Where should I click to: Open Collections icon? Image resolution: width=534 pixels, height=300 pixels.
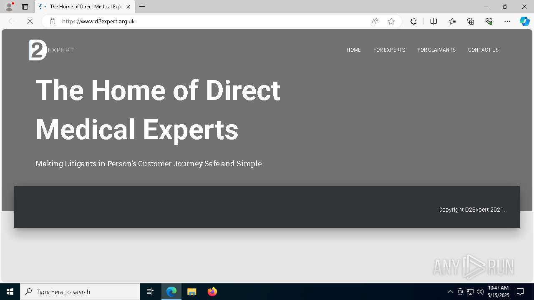[471, 21]
